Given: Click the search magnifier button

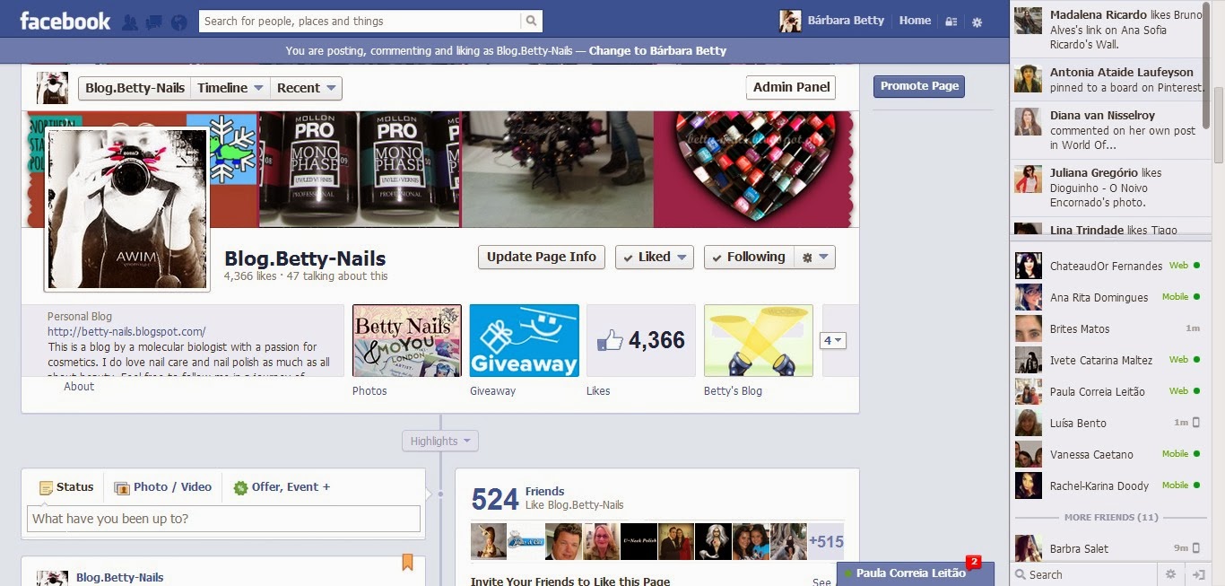Looking at the screenshot, I should 532,21.
